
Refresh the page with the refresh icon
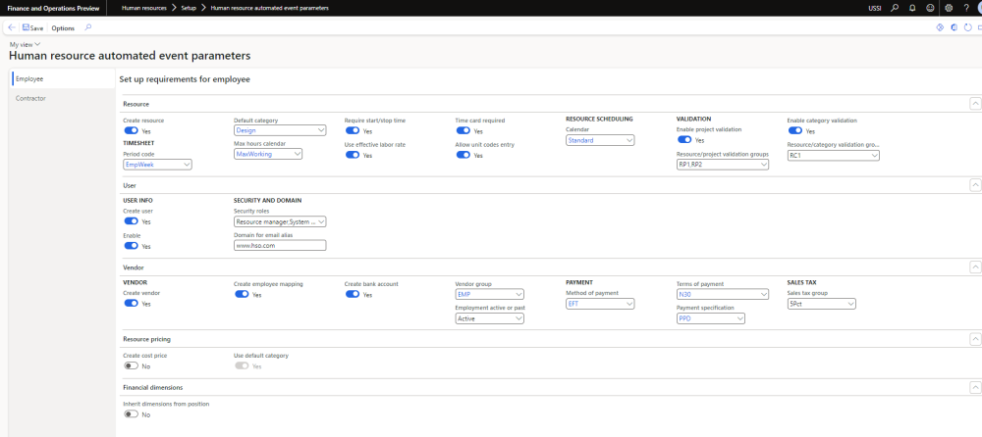pyautogui.click(x=967, y=28)
